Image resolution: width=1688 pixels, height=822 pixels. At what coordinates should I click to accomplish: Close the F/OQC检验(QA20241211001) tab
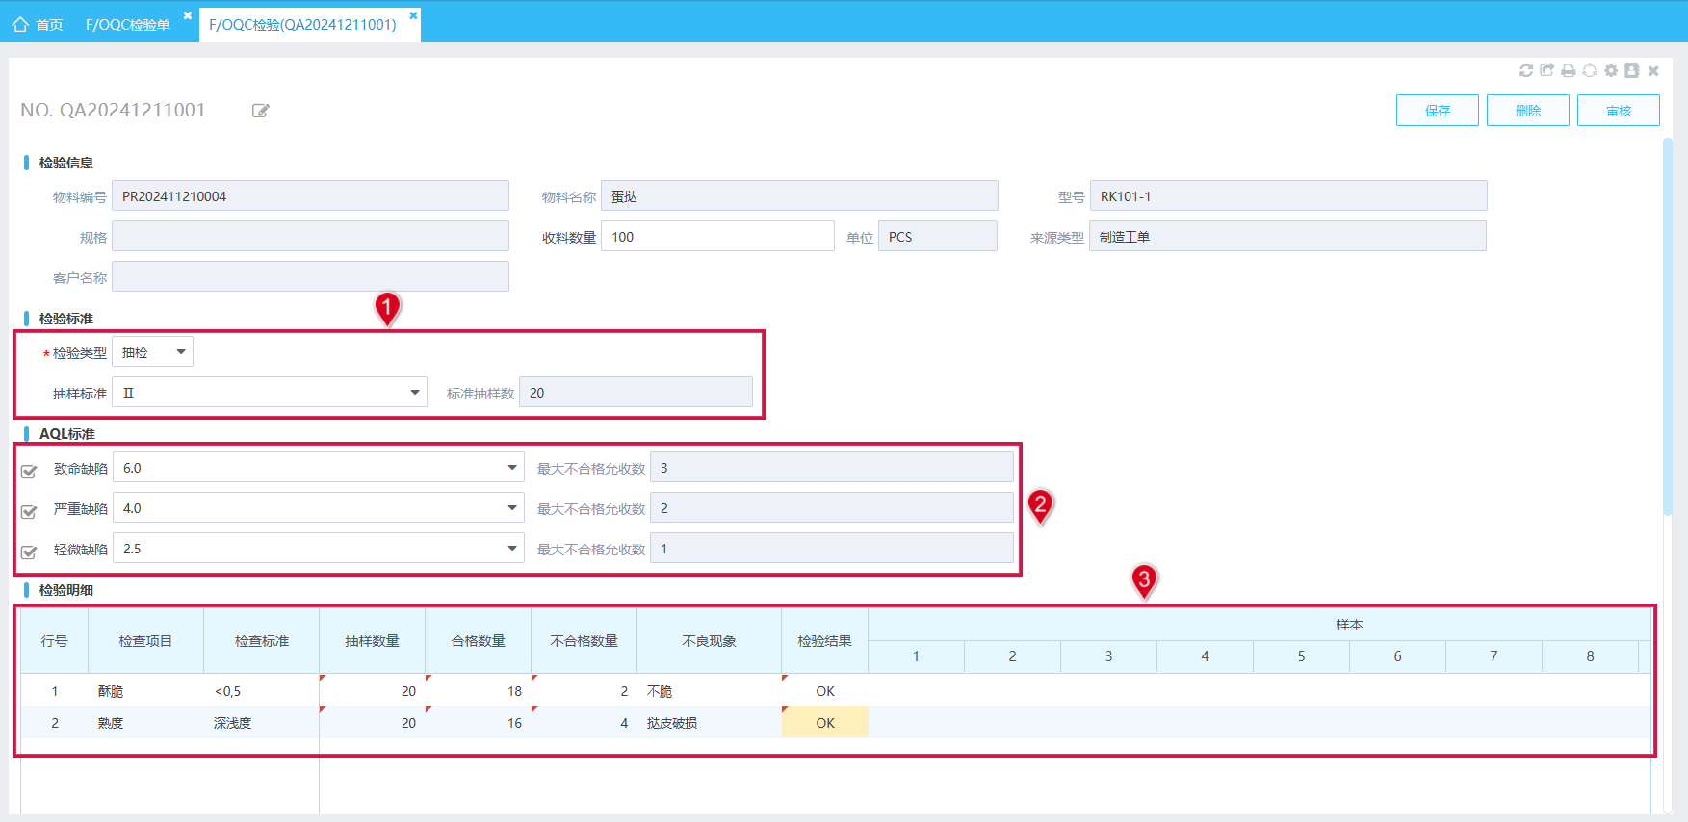tap(413, 15)
